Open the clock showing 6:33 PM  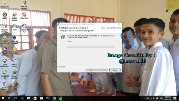point(168,98)
